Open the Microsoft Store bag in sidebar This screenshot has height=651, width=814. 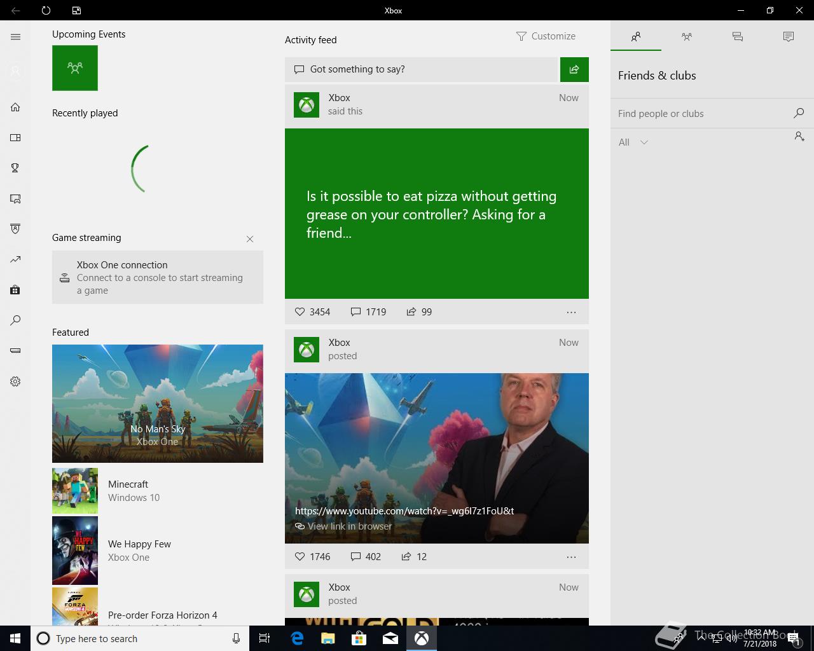pos(15,290)
